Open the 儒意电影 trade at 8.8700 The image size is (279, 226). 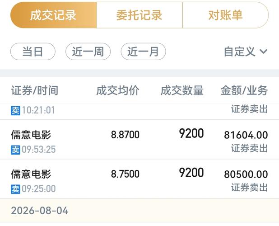(x=139, y=140)
